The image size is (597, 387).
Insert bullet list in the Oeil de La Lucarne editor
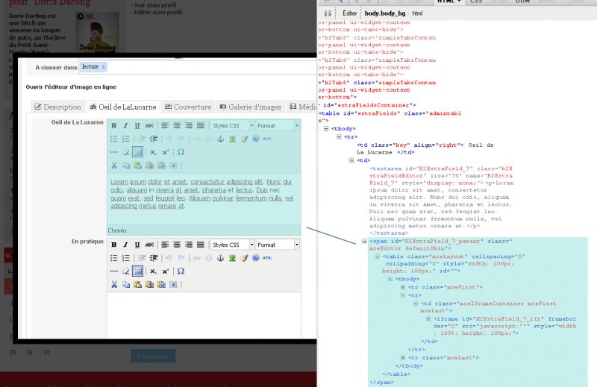(x=114, y=139)
